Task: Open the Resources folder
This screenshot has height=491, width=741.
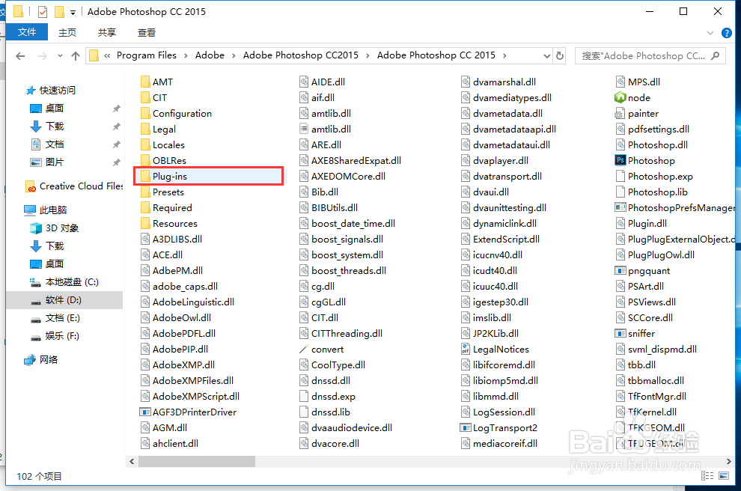Action: tap(168, 224)
